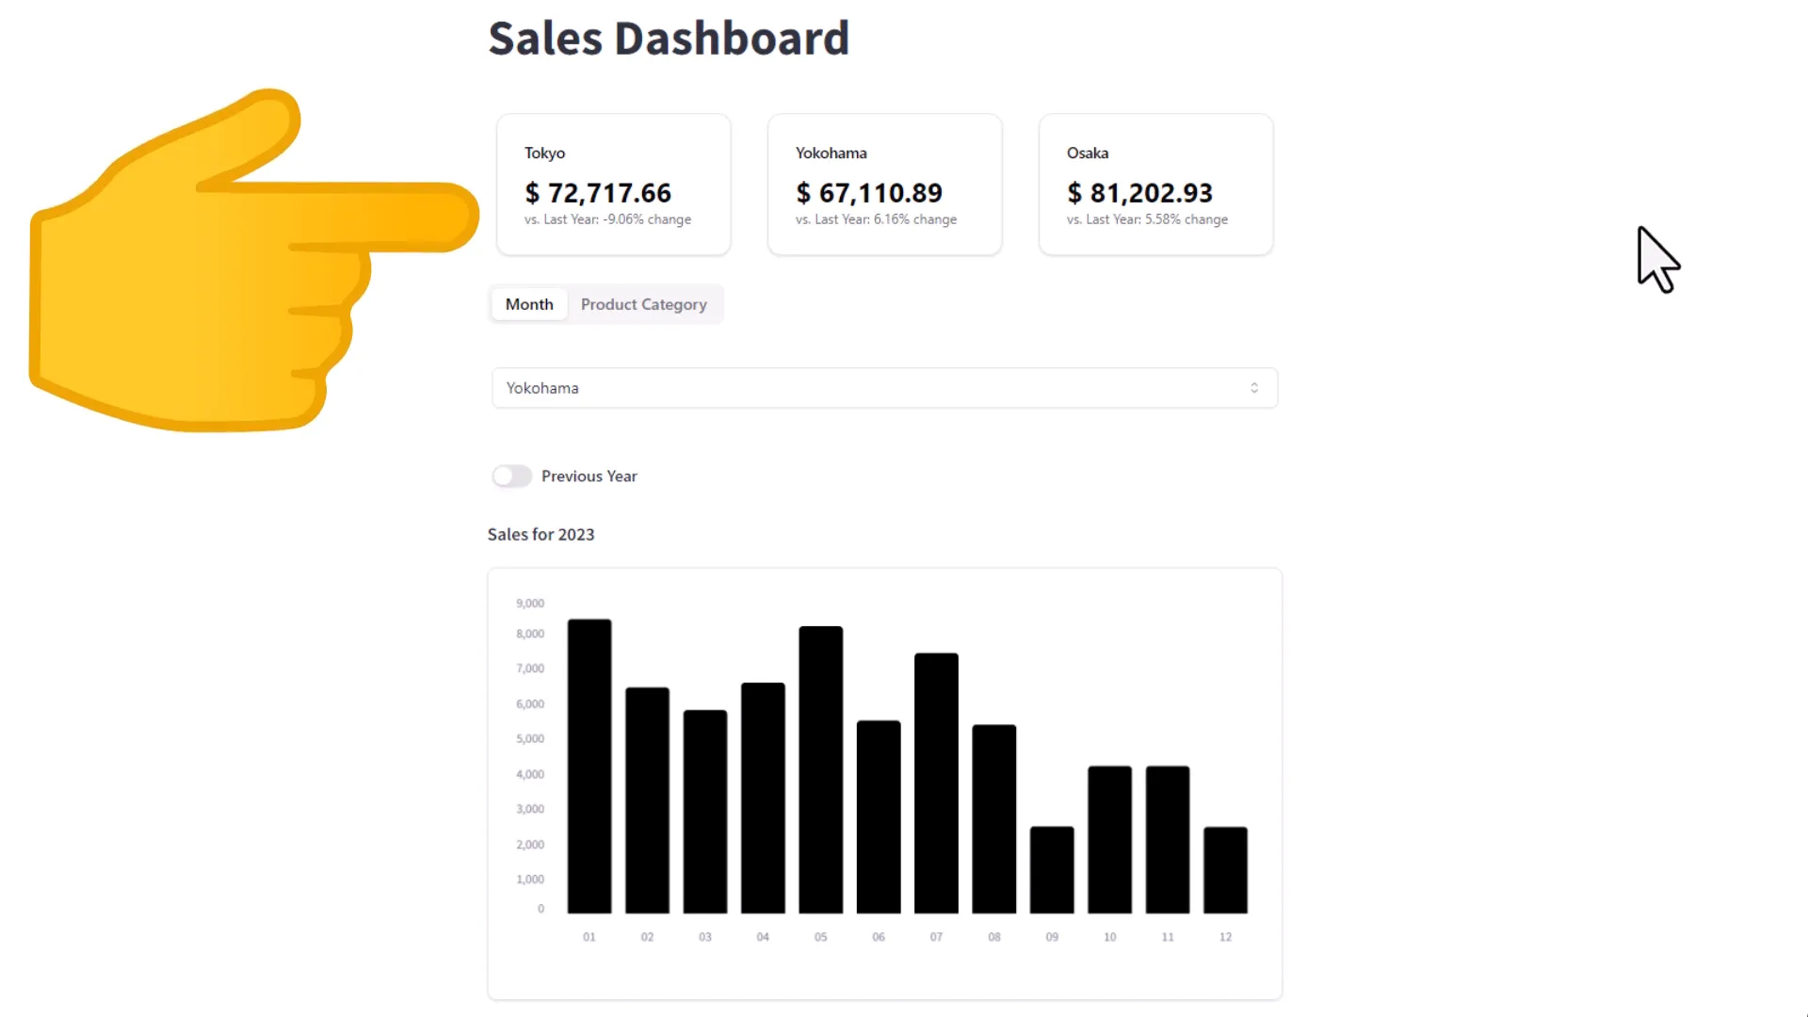Select the Osaka sales summary card

[1155, 184]
